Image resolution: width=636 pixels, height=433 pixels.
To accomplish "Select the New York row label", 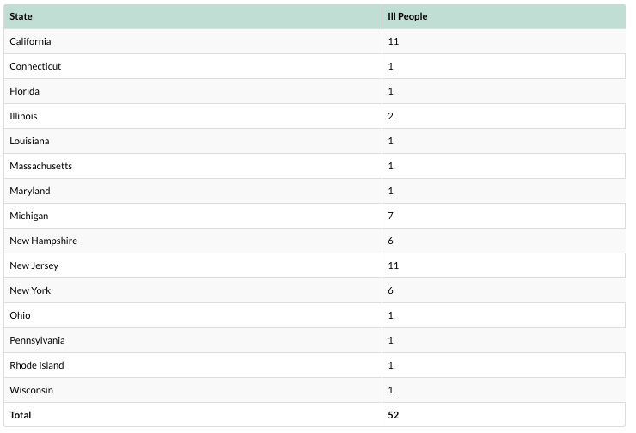I will [30, 290].
